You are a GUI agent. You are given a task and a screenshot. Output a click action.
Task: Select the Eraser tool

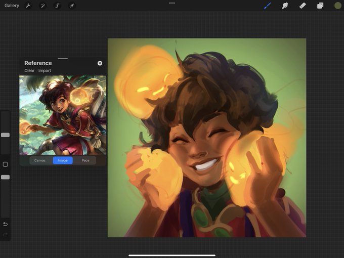303,6
